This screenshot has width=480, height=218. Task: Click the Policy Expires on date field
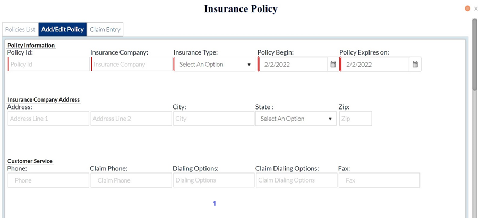[x=375, y=65]
